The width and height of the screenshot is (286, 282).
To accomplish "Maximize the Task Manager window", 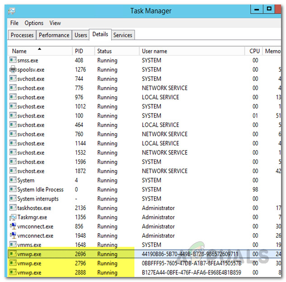I will tap(269, 9).
